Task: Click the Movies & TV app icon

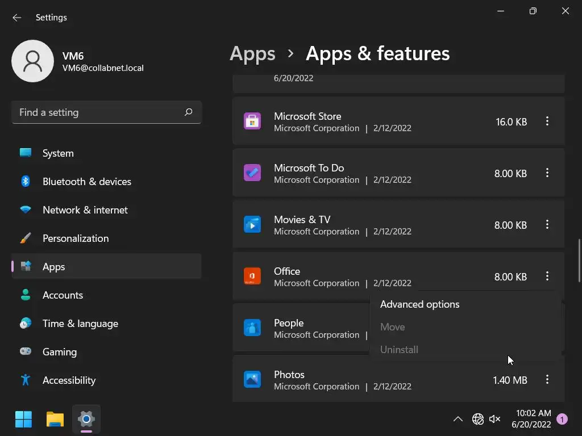Action: [x=252, y=225]
